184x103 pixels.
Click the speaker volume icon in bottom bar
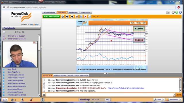coord(14,100)
